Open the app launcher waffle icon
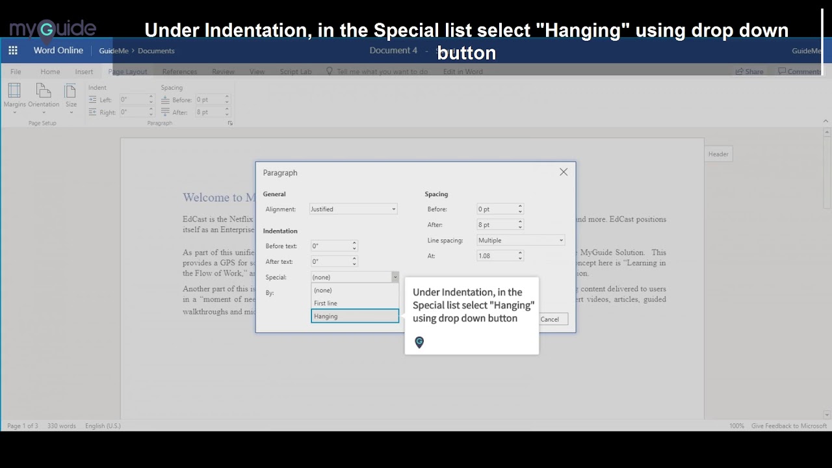 click(x=13, y=50)
